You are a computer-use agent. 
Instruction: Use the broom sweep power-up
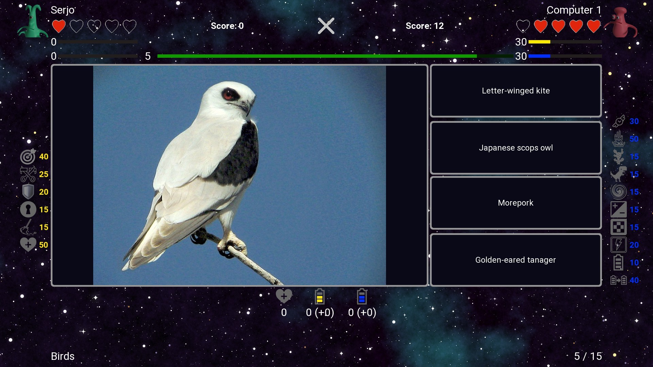coord(28,227)
